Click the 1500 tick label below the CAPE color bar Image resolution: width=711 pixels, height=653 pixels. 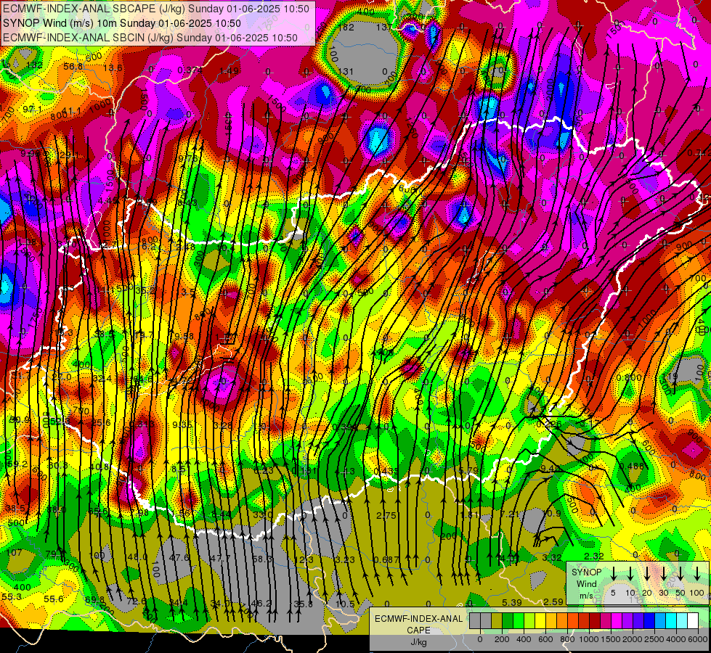(x=611, y=639)
